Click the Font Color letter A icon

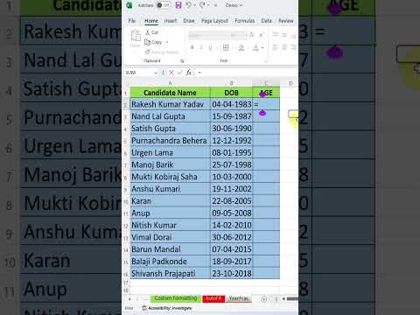255,47
